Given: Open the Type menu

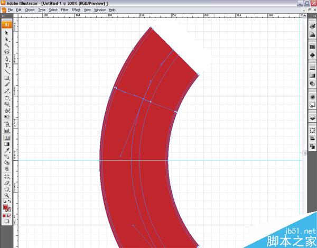Looking at the screenshot, I should pyautogui.click(x=42, y=10).
